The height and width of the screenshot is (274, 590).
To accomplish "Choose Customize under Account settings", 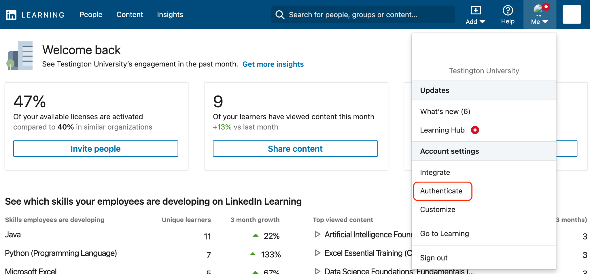I will click(x=438, y=210).
